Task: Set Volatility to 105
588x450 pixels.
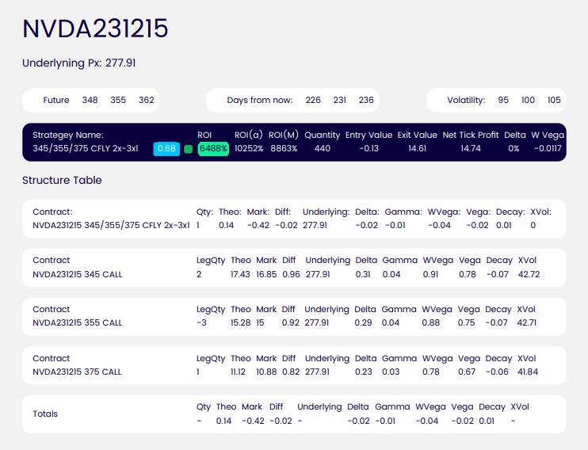Action: coord(553,101)
